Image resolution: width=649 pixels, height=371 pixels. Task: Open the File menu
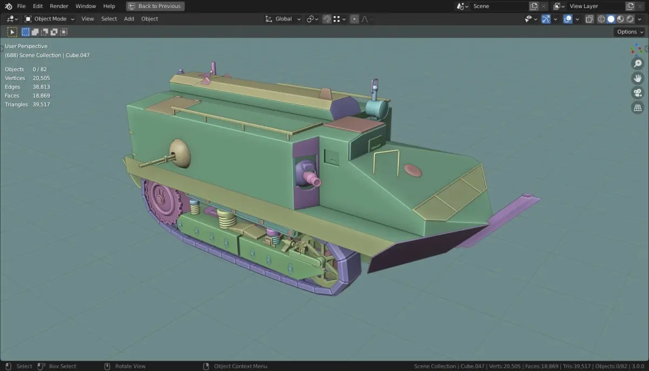pyautogui.click(x=21, y=6)
